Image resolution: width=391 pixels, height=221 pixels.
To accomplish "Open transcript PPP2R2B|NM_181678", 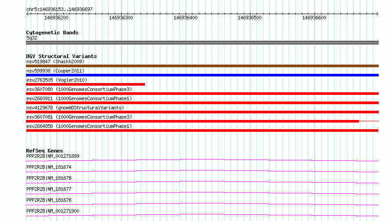I will tap(49, 178).
